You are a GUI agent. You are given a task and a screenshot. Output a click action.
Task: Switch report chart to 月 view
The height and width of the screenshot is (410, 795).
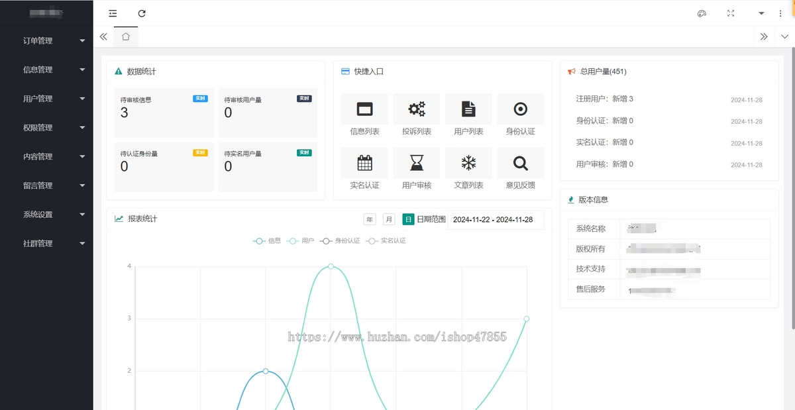[x=389, y=219]
